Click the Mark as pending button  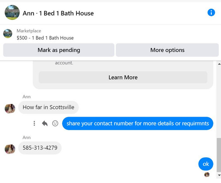pos(59,50)
